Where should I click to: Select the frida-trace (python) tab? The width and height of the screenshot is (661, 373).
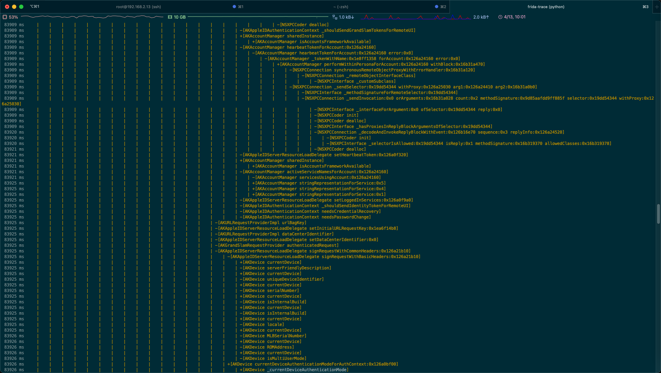546,7
